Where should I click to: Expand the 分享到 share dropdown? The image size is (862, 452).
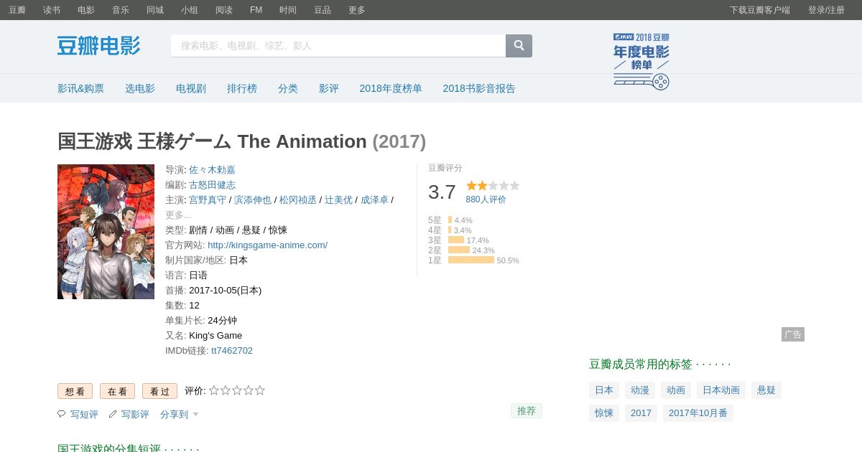click(179, 414)
